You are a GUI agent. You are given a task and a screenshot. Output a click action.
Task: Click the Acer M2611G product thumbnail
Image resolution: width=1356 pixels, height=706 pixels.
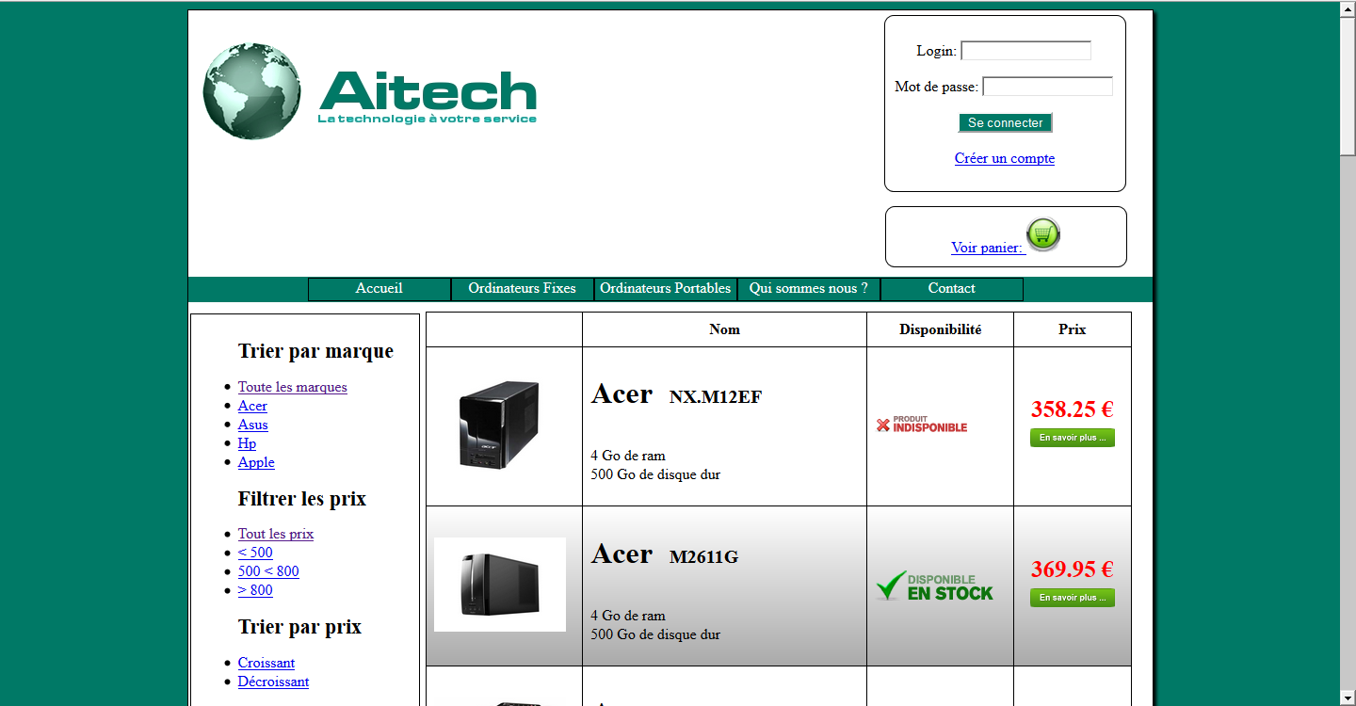click(500, 585)
